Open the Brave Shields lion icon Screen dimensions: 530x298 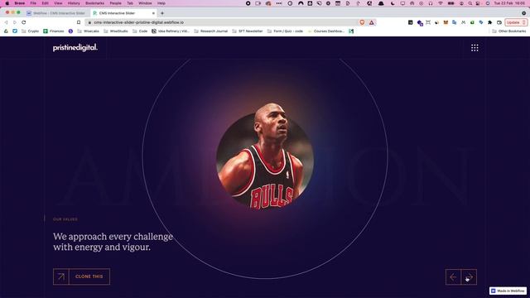(x=362, y=22)
